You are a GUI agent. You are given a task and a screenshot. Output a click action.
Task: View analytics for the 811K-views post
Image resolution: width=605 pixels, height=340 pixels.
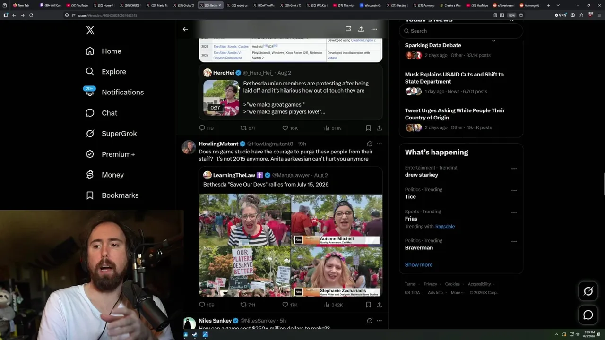tap(332, 128)
